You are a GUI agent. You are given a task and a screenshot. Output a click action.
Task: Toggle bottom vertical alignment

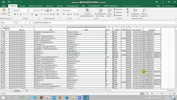(x=48, y=10)
